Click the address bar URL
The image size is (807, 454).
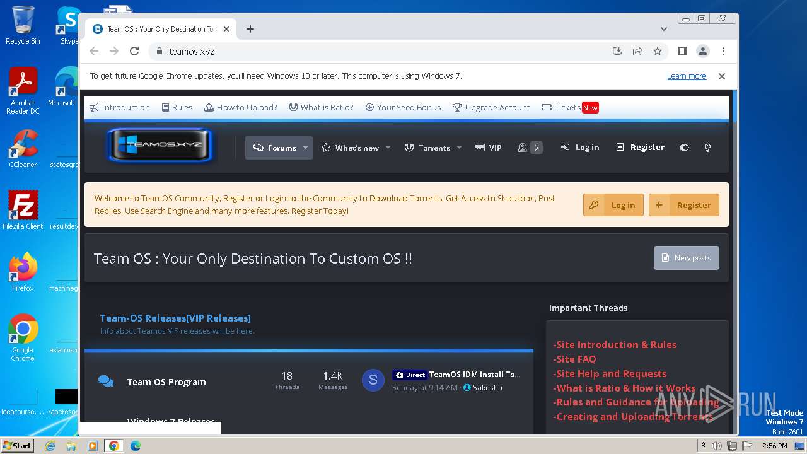click(x=192, y=52)
